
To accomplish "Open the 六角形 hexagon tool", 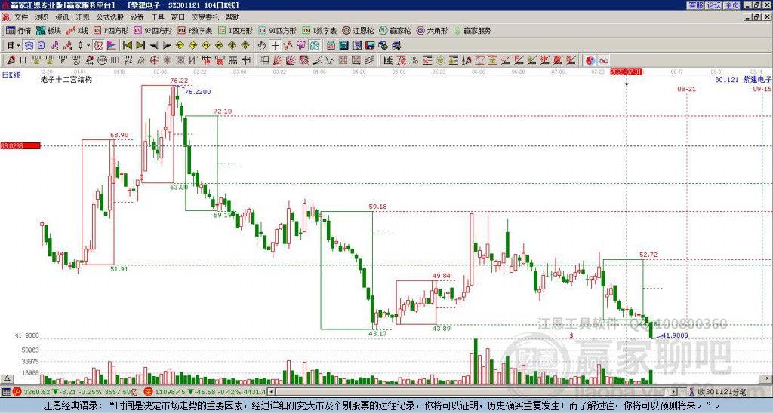I will pos(433,30).
